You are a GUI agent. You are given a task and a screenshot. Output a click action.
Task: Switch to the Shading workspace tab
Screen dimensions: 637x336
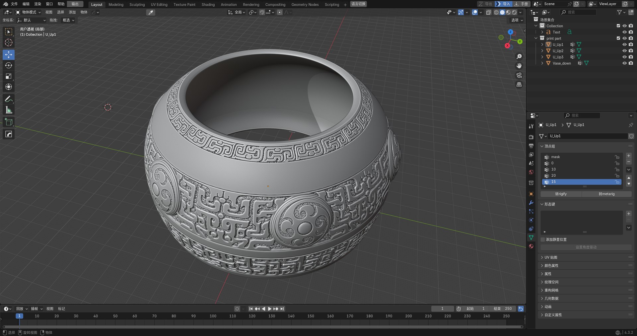click(x=208, y=4)
